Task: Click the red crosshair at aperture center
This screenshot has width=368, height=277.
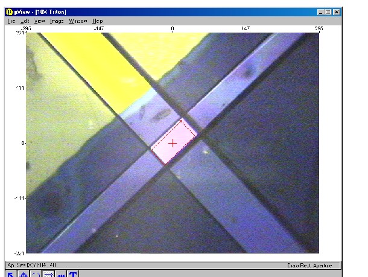Action: pos(173,143)
